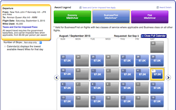Choose the September 12 calendar tile
Image resolution: width=176 pixels, height=110 pixels.
[x=157, y=88]
